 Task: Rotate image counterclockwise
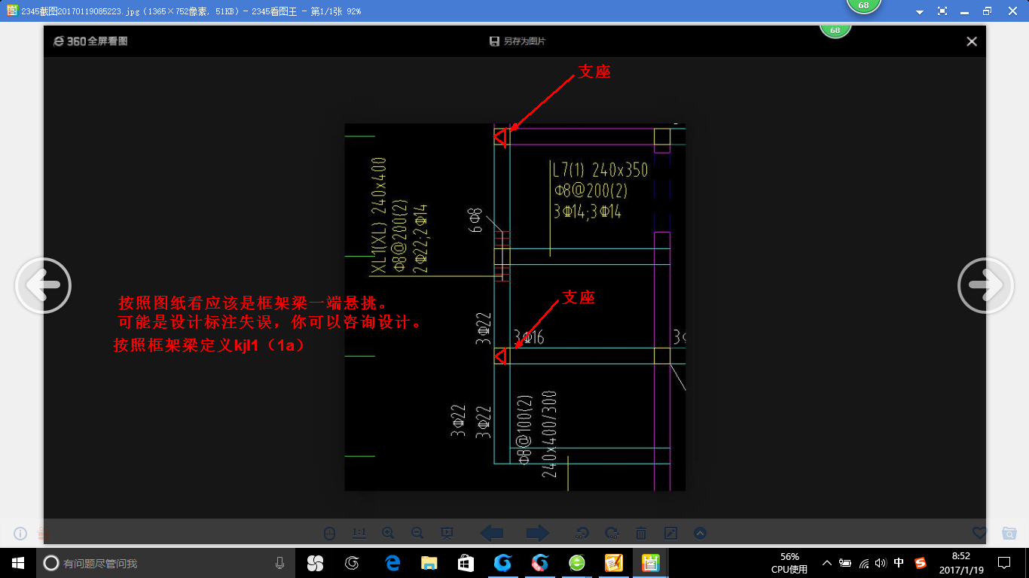582,534
